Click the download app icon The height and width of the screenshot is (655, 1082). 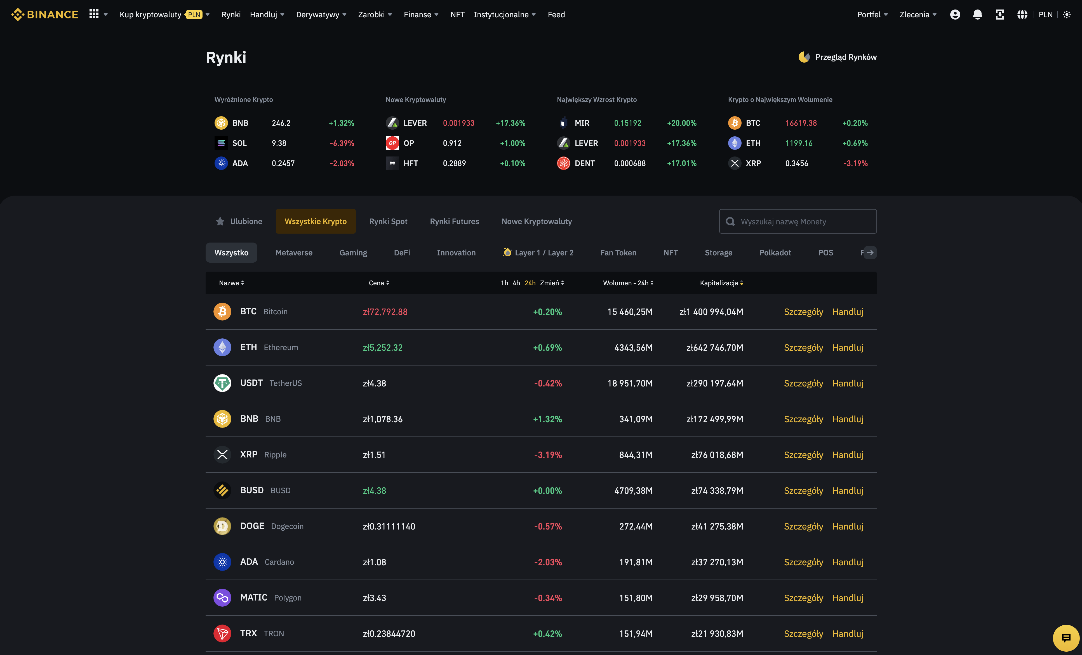pyautogui.click(x=999, y=15)
